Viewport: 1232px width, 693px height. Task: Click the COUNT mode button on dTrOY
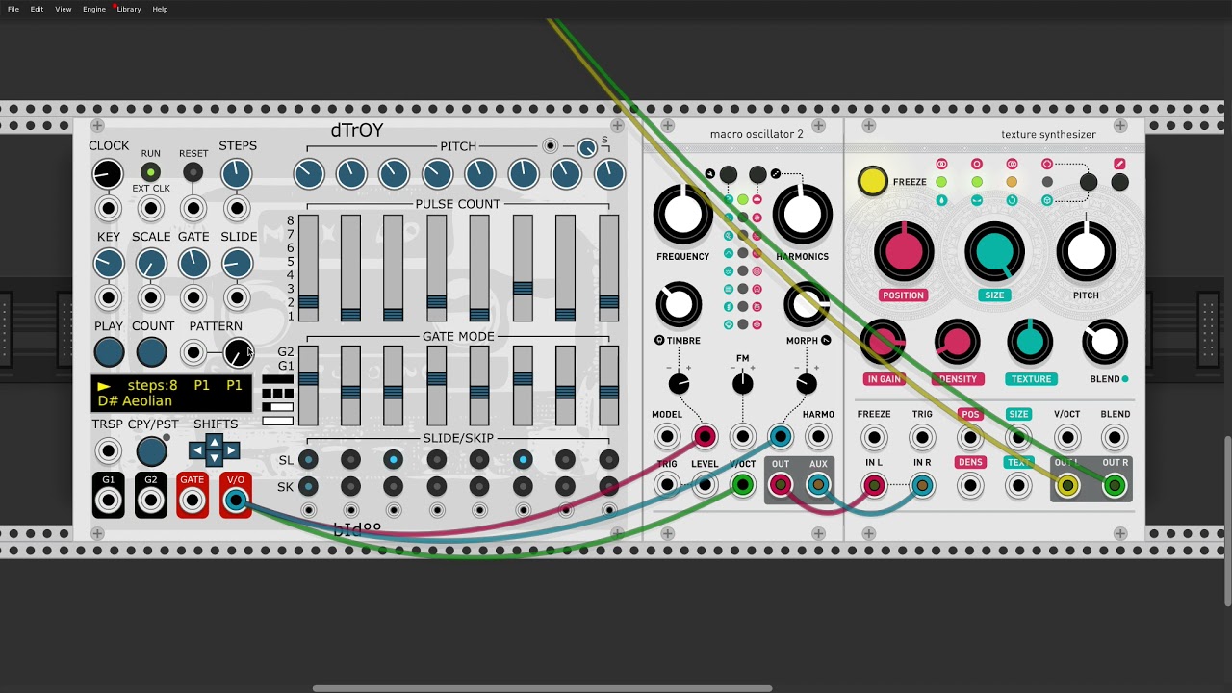(x=152, y=352)
